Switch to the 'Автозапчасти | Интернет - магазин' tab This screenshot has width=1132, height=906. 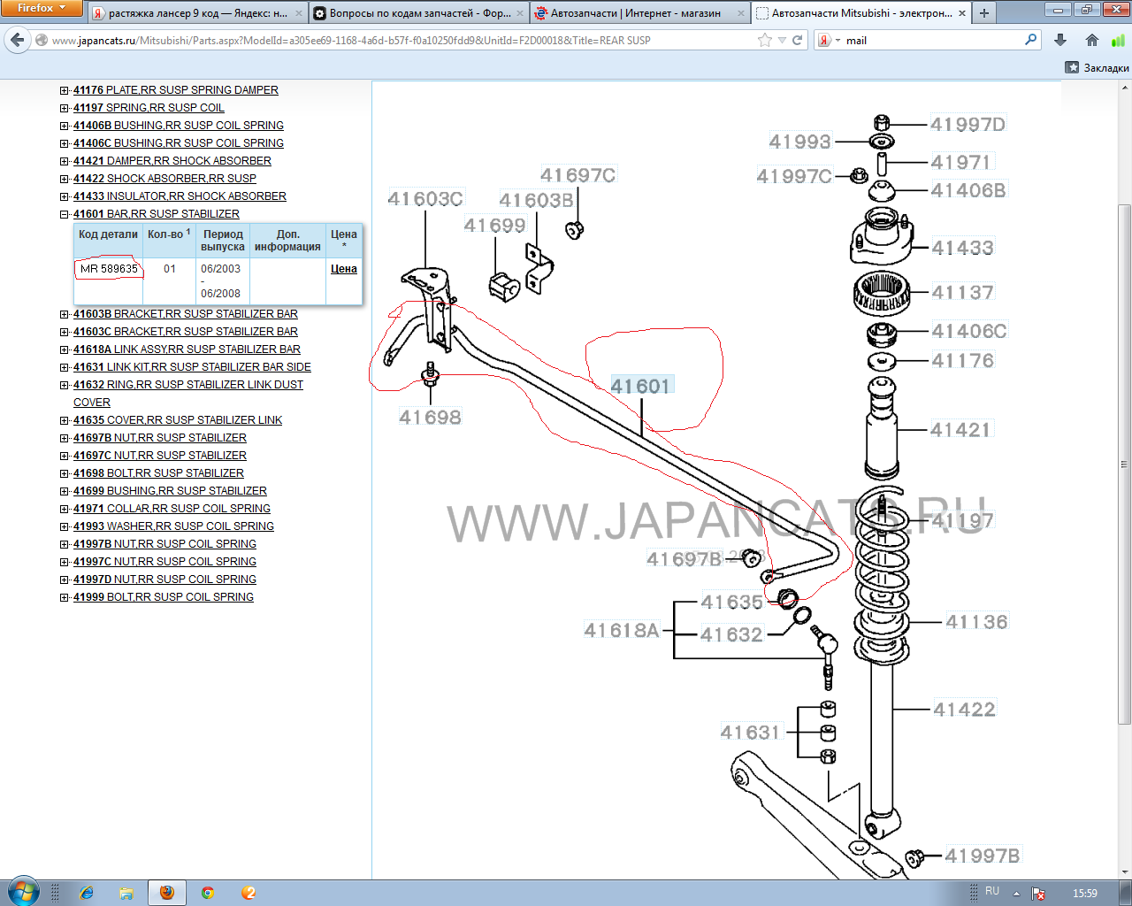click(x=635, y=13)
